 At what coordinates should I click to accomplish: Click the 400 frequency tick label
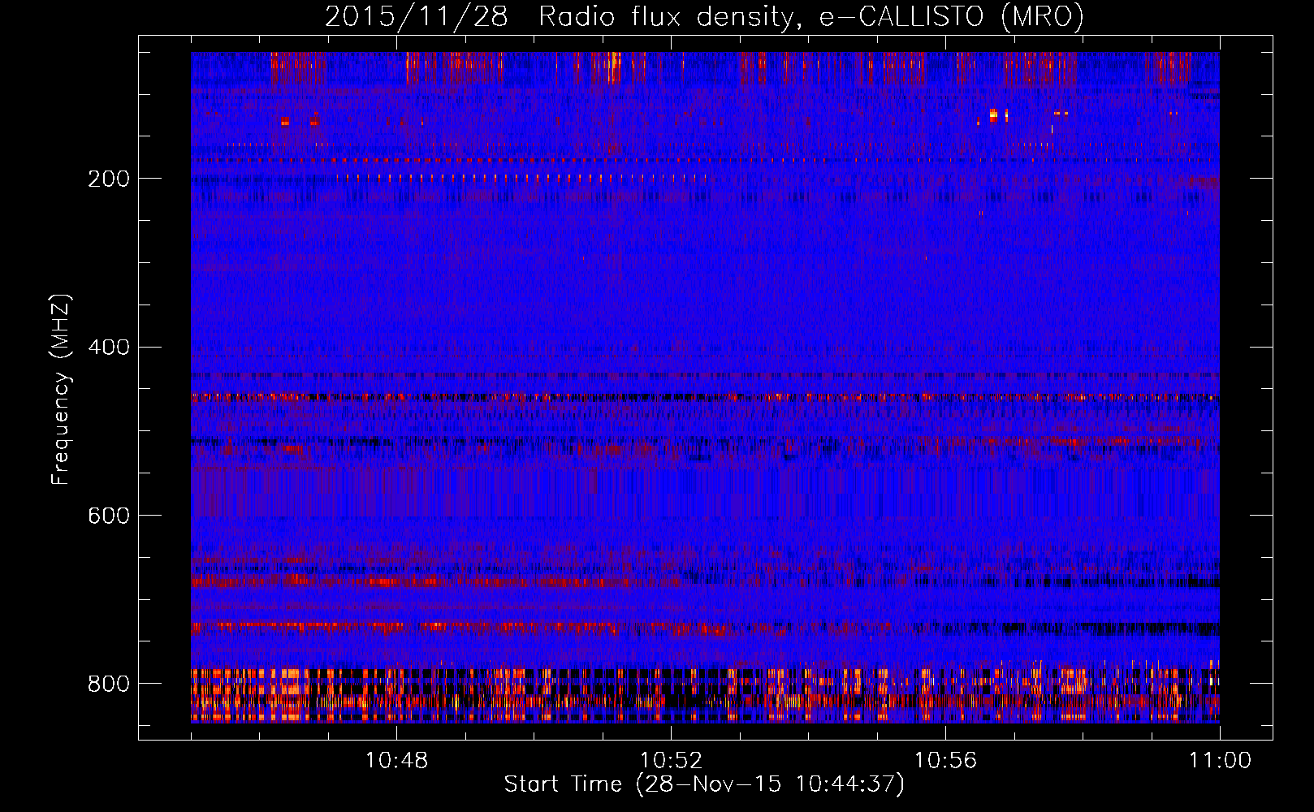[x=109, y=348]
